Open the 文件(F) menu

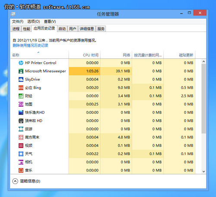point(18,22)
